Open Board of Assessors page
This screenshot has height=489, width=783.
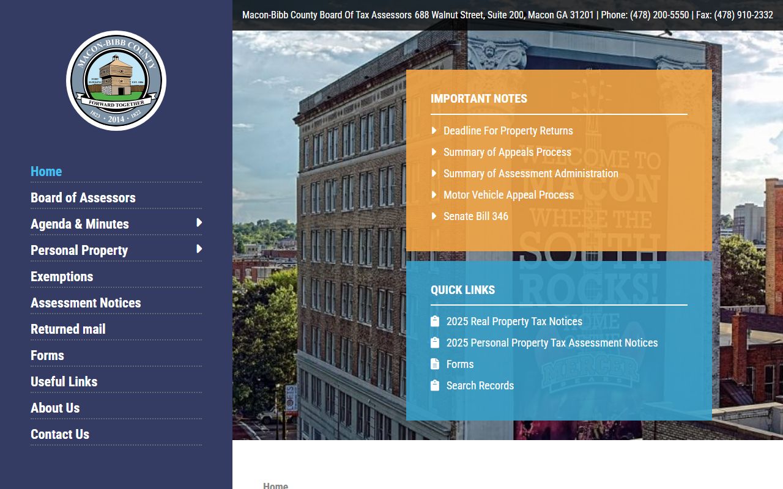tap(83, 198)
